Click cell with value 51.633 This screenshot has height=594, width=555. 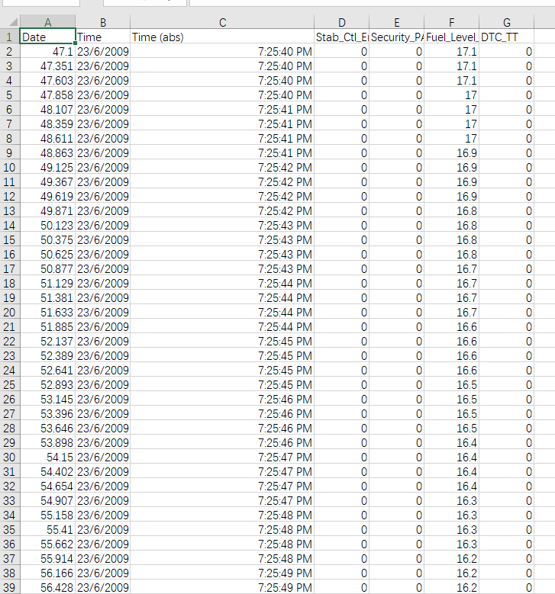pyautogui.click(x=47, y=312)
